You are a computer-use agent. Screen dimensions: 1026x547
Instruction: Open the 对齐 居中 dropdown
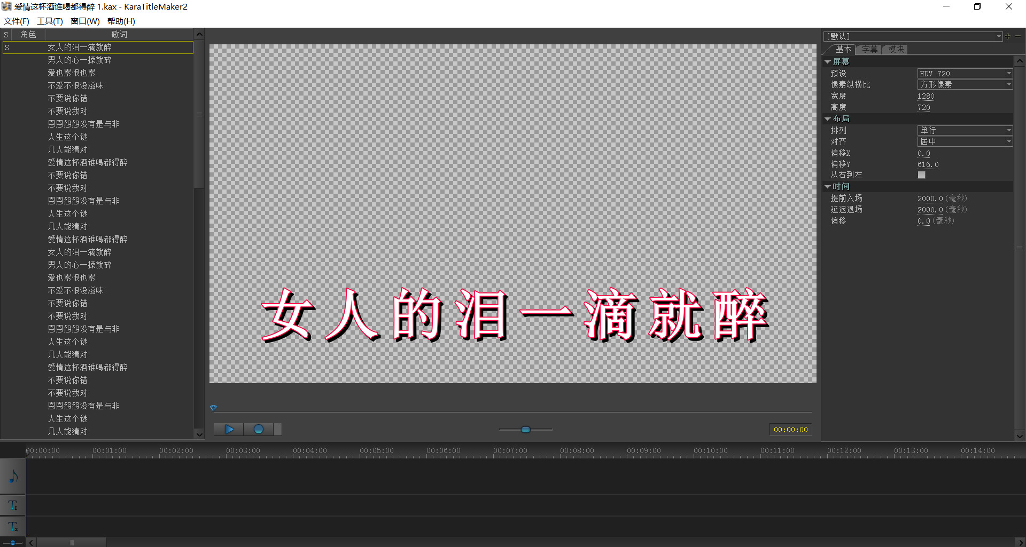pyautogui.click(x=965, y=141)
